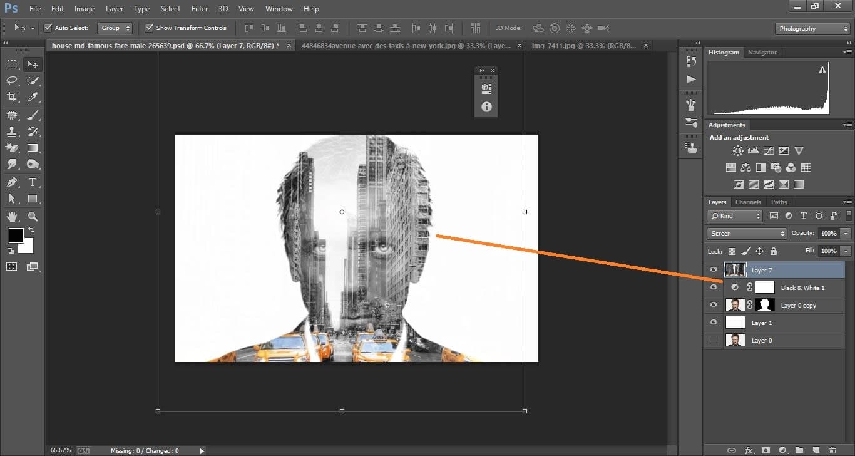
Task: Select the Brush tool
Action: [33, 115]
